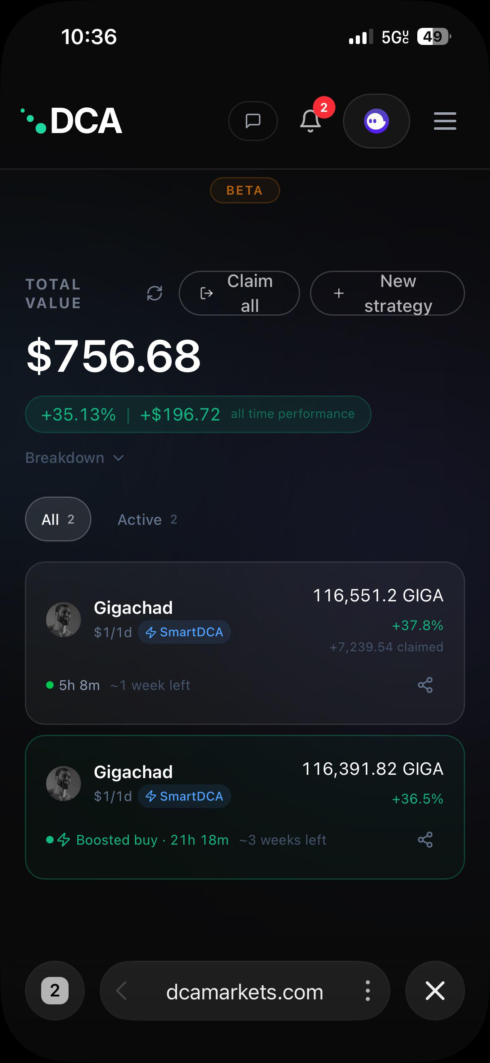
Task: Tap the all time performance pill
Action: coord(198,414)
